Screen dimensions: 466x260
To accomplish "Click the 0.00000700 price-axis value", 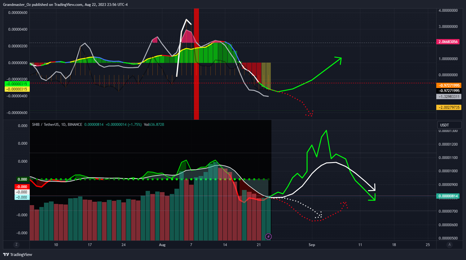I will (x=448, y=211).
